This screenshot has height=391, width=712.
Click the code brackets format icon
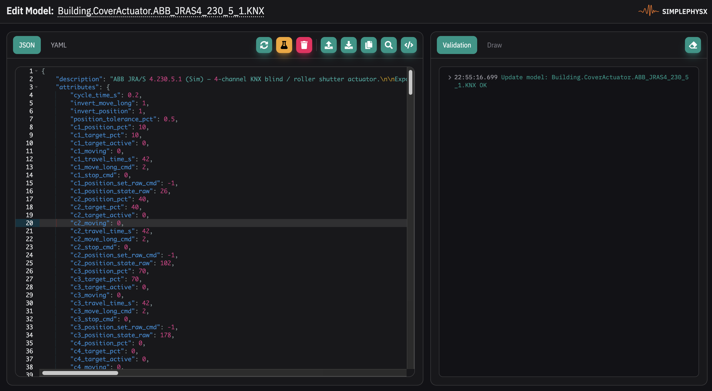coord(409,45)
